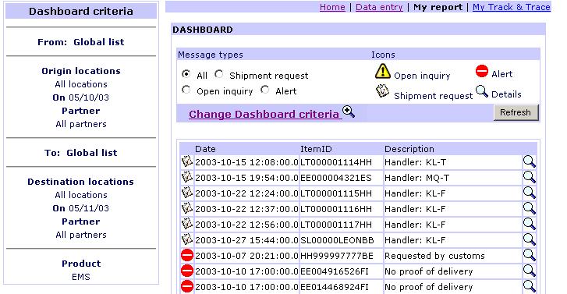
Task: Click the Destination locations heading
Action: click(80, 182)
